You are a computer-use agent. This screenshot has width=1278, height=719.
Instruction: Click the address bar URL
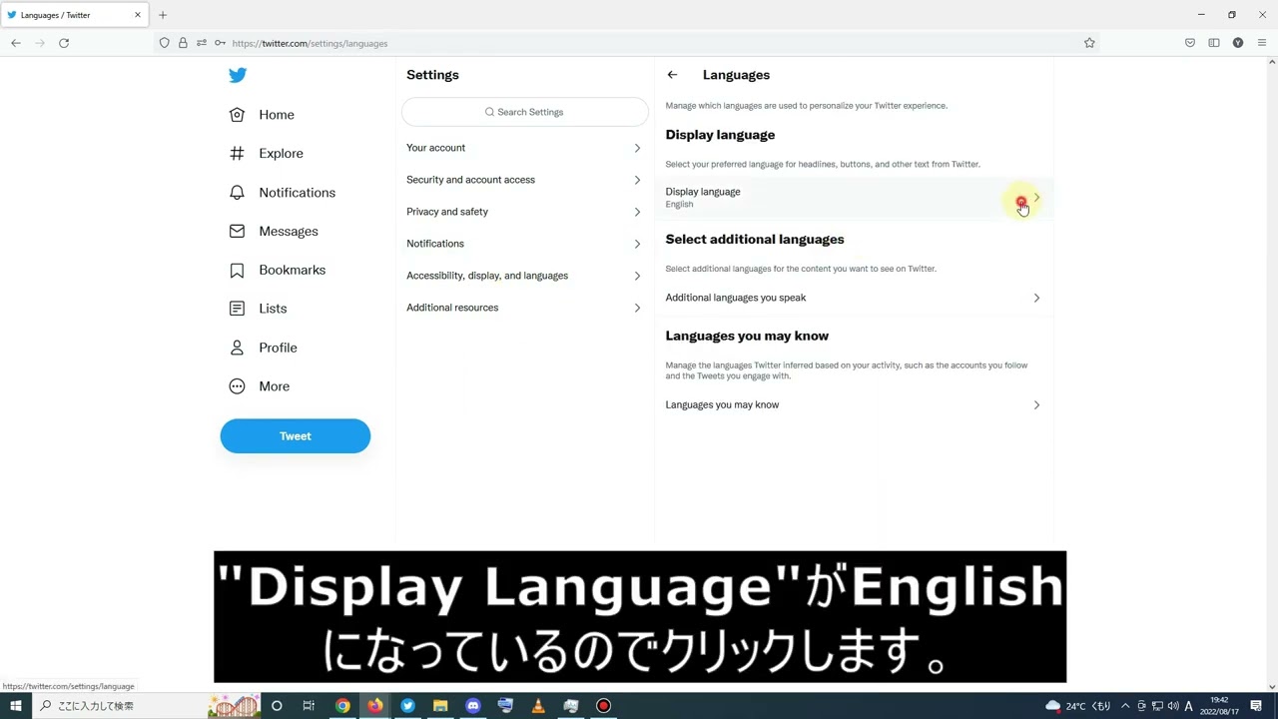point(310,43)
